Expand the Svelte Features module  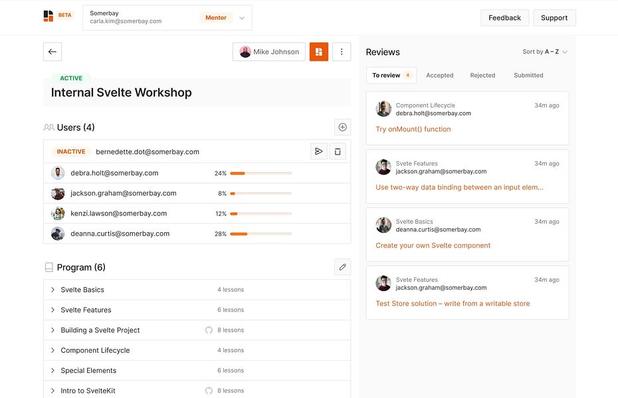point(52,310)
